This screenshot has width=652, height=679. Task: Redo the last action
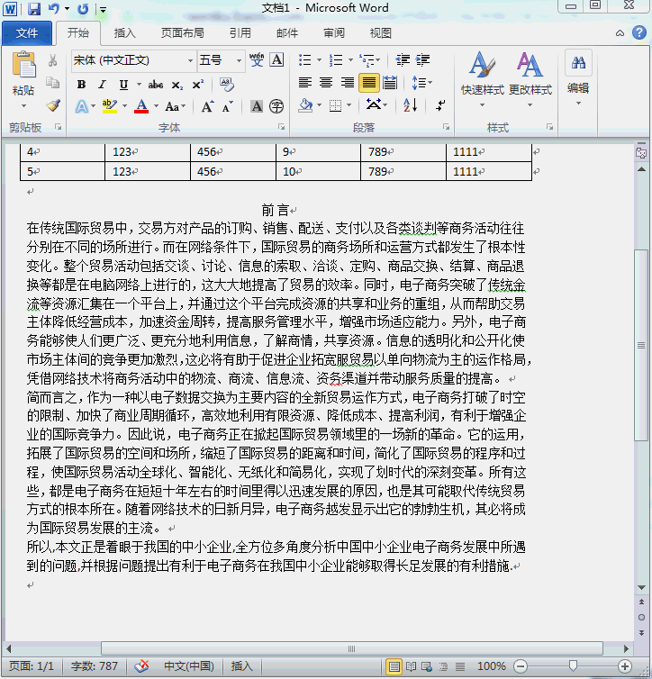tap(83, 9)
